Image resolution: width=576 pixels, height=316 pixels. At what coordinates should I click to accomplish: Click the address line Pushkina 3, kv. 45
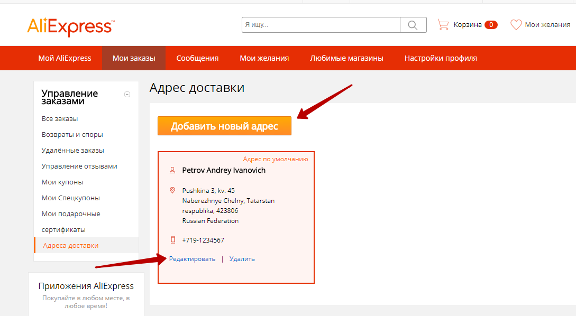pyautogui.click(x=208, y=190)
